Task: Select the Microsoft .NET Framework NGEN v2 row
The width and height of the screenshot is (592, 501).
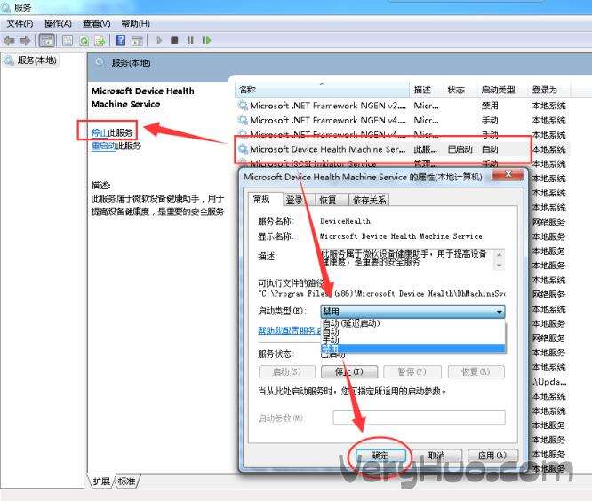Action: point(402,106)
